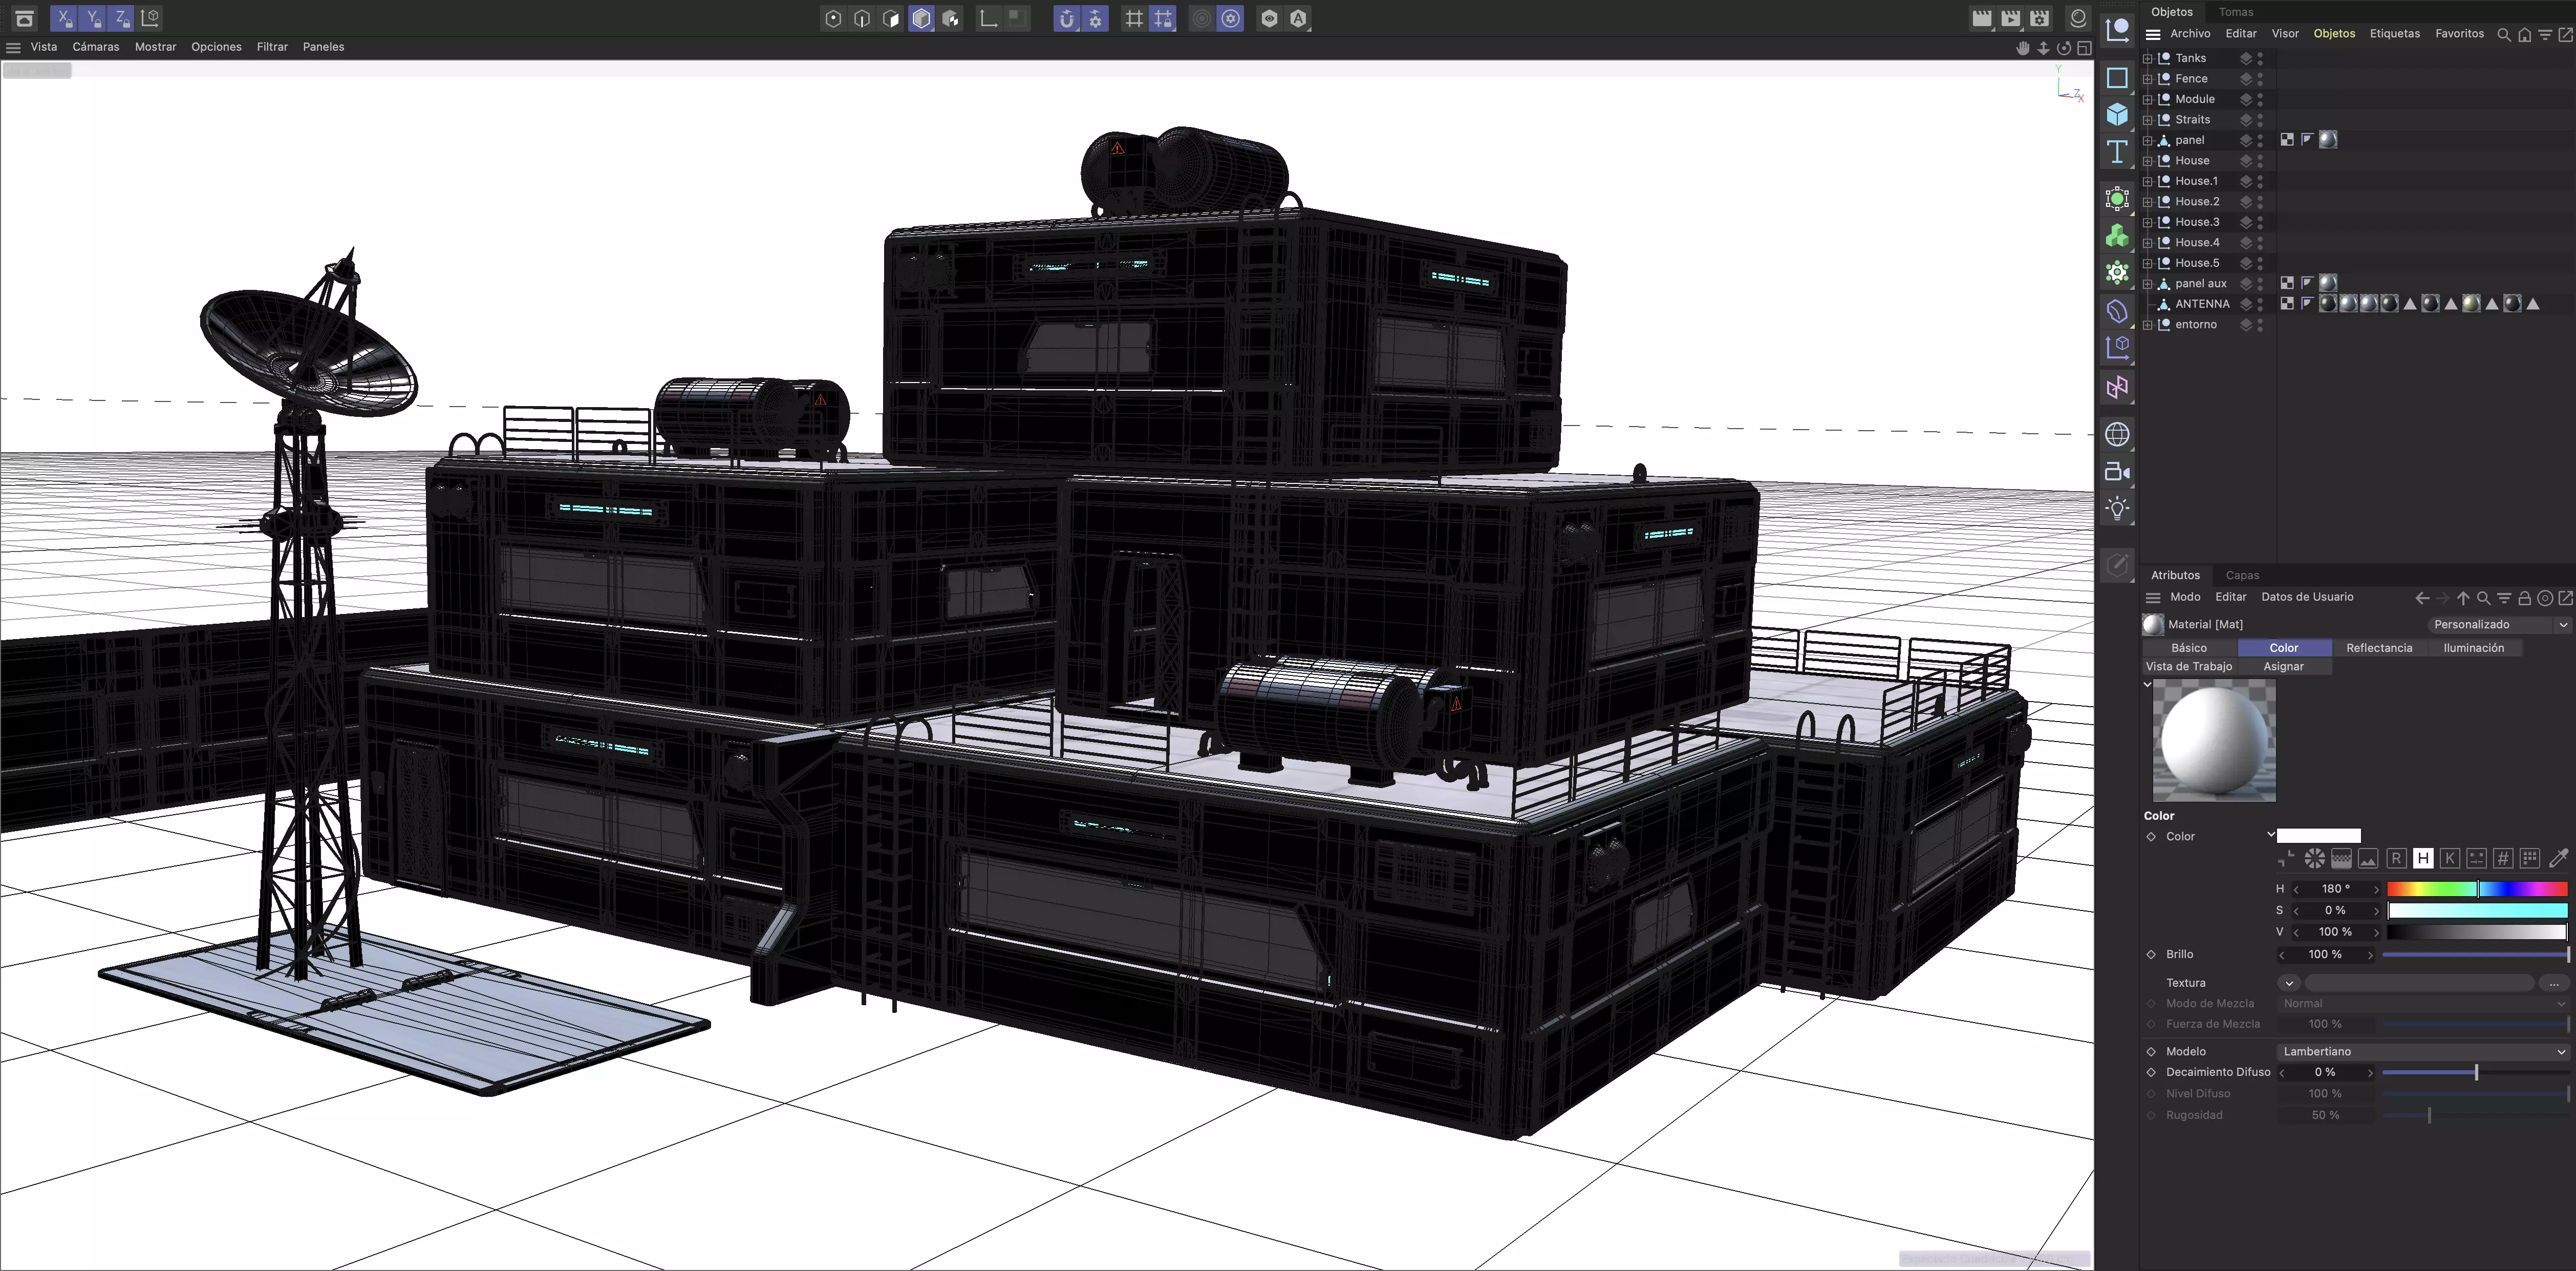The height and width of the screenshot is (1271, 2576).
Task: Open the Textura arrow dropdown
Action: tap(2289, 983)
